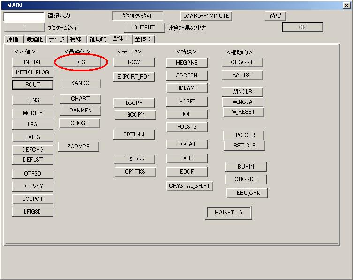353x280 pixels.
Task: Click the HOSEI button
Action: [x=187, y=102]
